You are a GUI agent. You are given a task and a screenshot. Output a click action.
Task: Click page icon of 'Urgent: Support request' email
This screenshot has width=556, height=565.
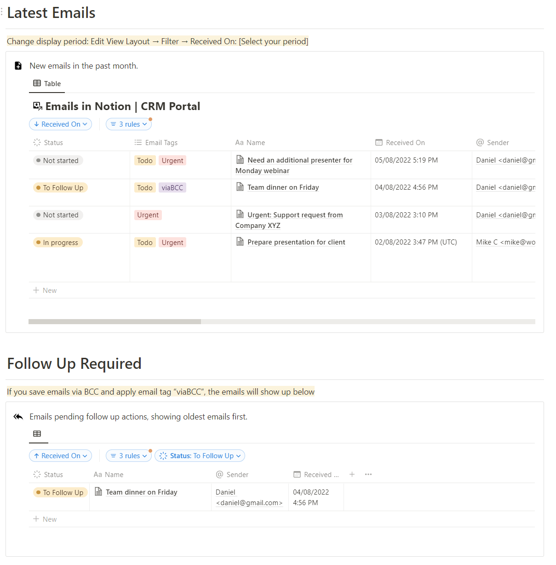[240, 214]
